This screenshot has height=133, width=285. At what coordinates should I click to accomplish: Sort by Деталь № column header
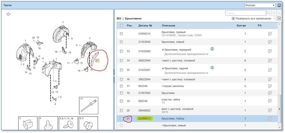click(145, 26)
